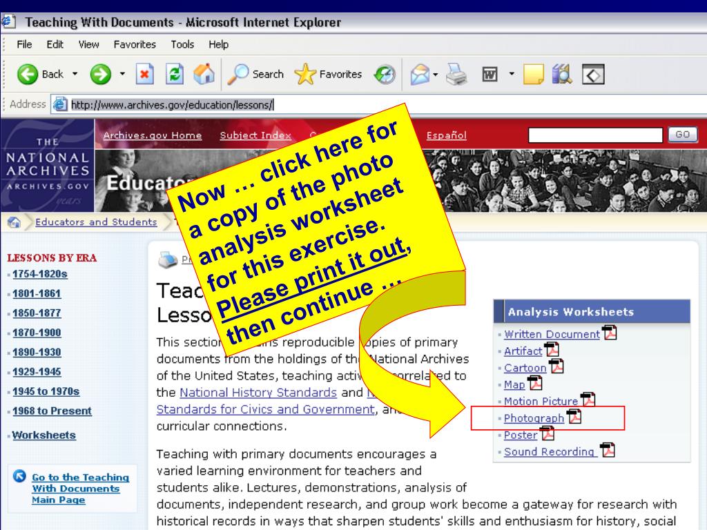The height and width of the screenshot is (530, 707).
Task: Open the 1754-1820s lessons link
Action: point(40,274)
